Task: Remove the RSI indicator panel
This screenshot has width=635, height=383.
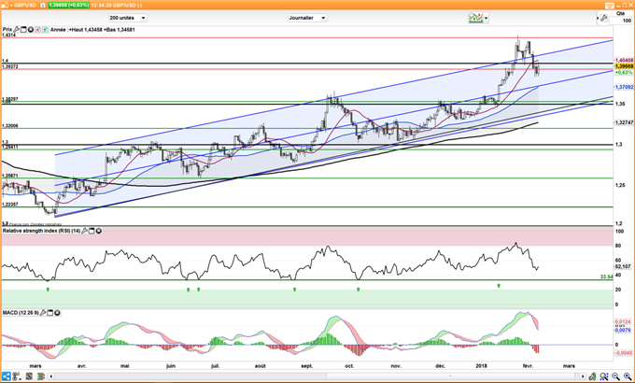Action: pyautogui.click(x=98, y=231)
